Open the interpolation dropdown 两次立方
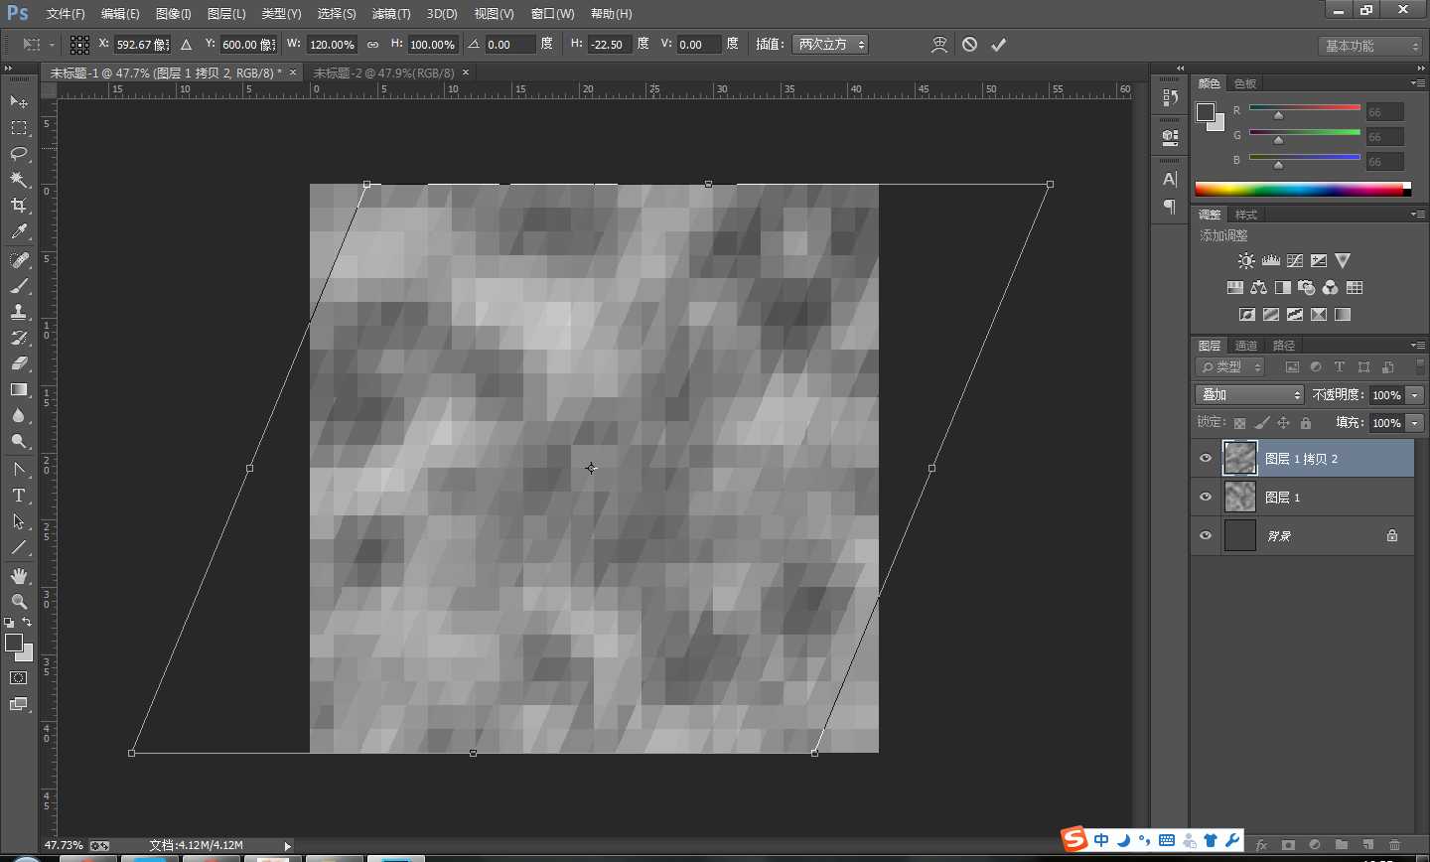This screenshot has width=1430, height=862. pyautogui.click(x=830, y=45)
